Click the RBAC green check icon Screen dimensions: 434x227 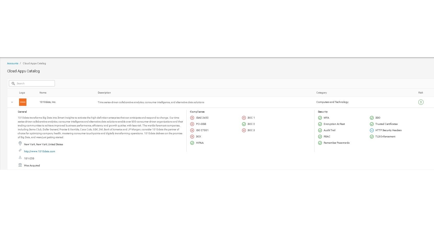[320, 137]
